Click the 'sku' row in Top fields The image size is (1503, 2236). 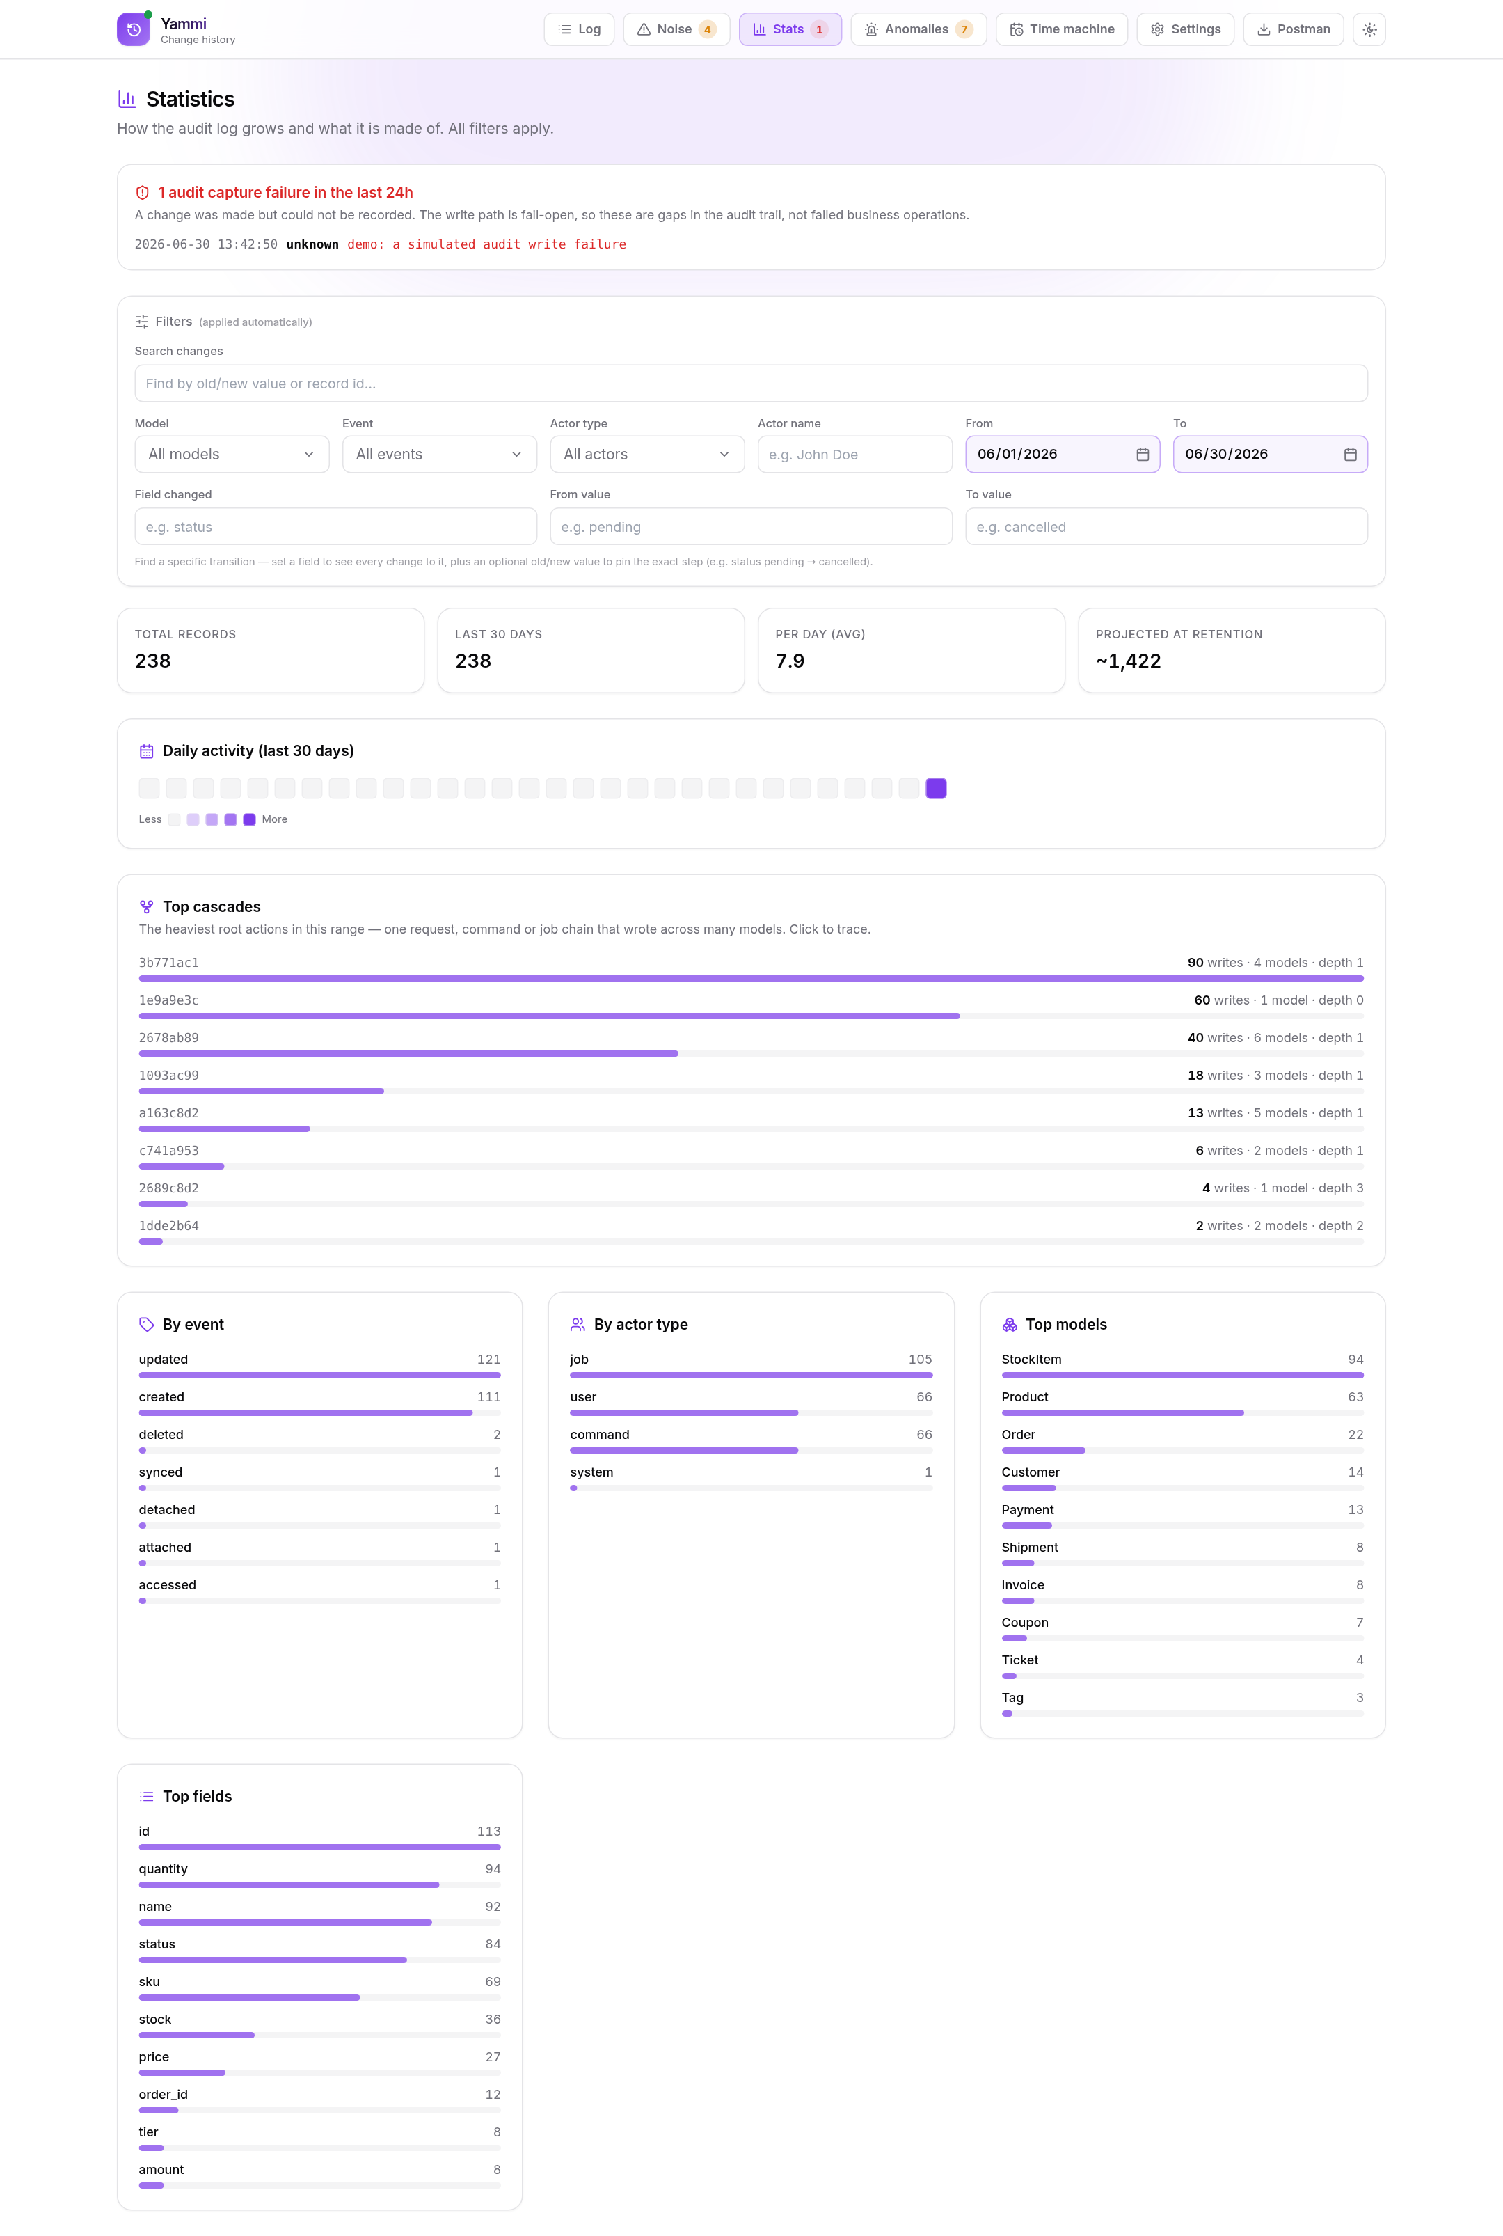[x=320, y=1987]
